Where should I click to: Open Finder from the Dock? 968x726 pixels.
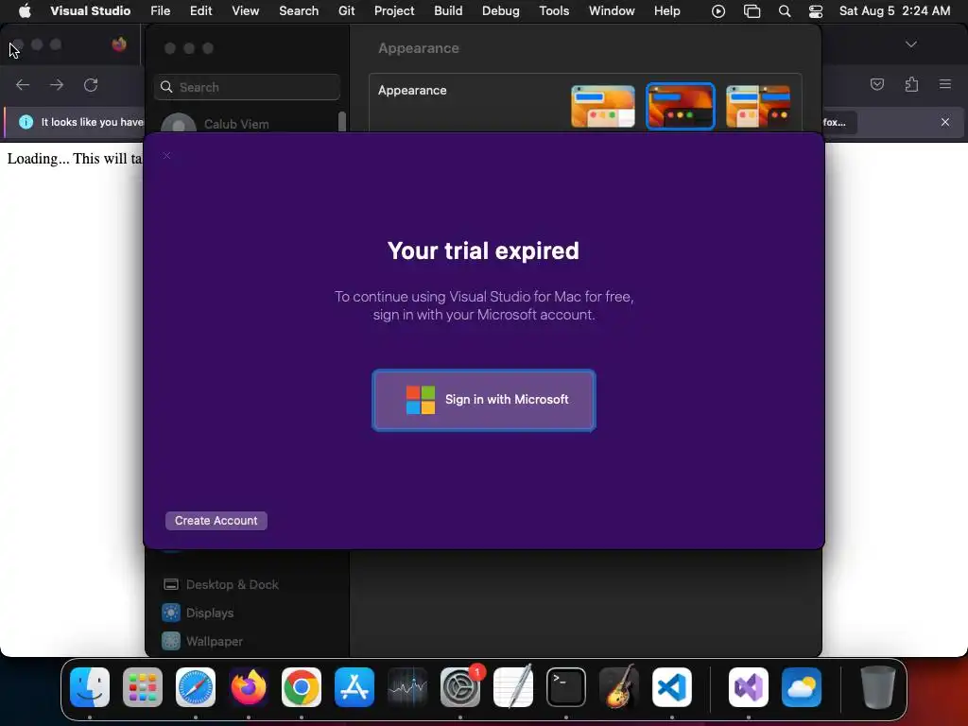[90, 687]
